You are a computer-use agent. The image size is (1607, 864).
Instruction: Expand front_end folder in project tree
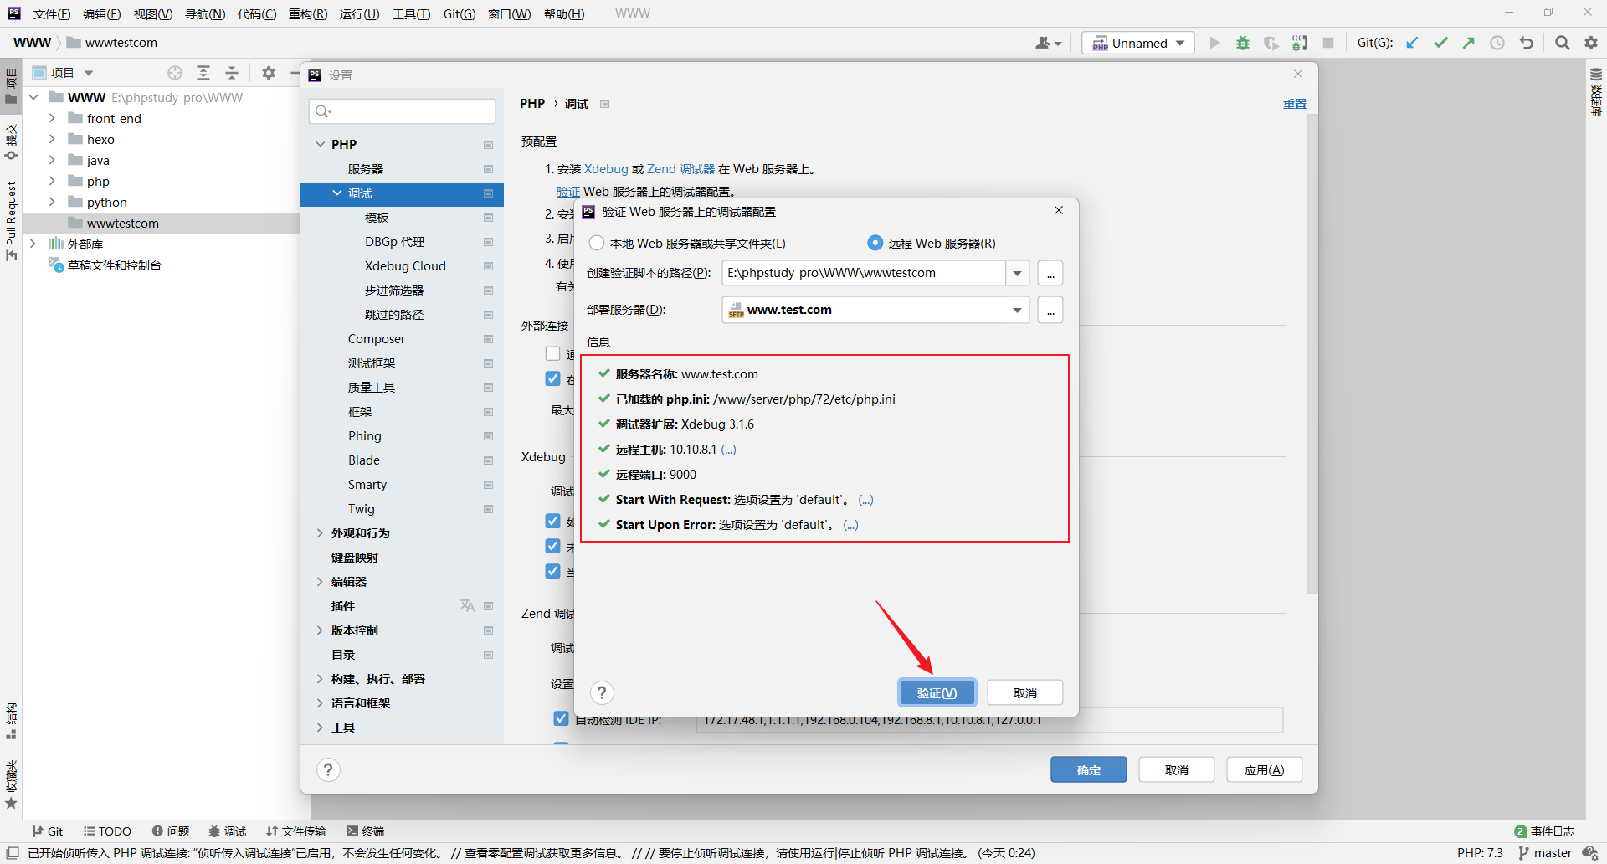[x=52, y=118]
